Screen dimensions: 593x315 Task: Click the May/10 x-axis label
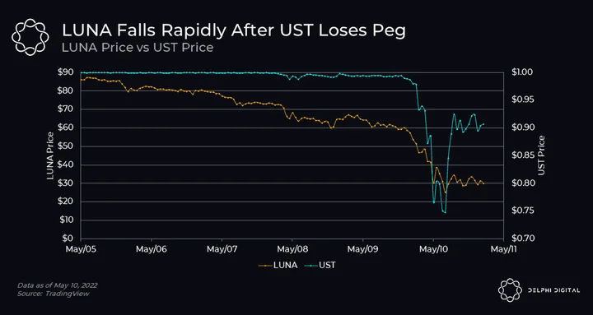click(x=433, y=249)
